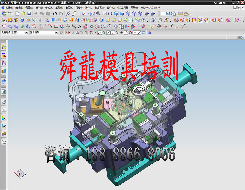Open the Roles sidebar tab
The width and height of the screenshot is (245, 190).
point(4,134)
